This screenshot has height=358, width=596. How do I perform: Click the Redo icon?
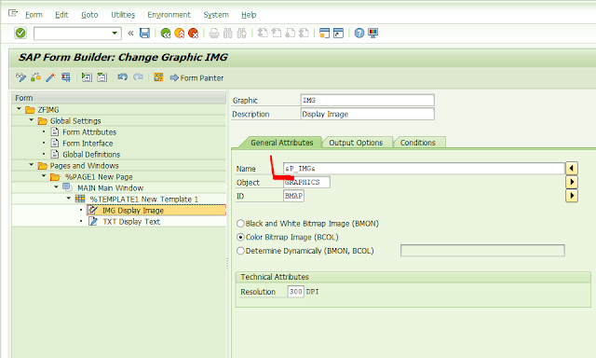[x=138, y=77]
